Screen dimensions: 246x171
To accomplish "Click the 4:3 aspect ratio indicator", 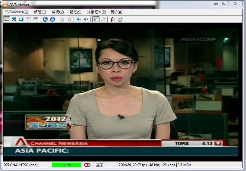I will point(99,165).
